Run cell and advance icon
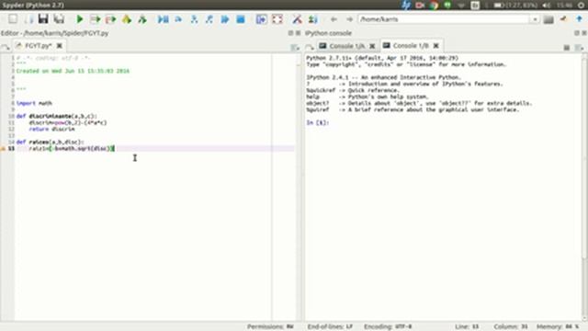The height and width of the screenshot is (331, 588). click(111, 18)
